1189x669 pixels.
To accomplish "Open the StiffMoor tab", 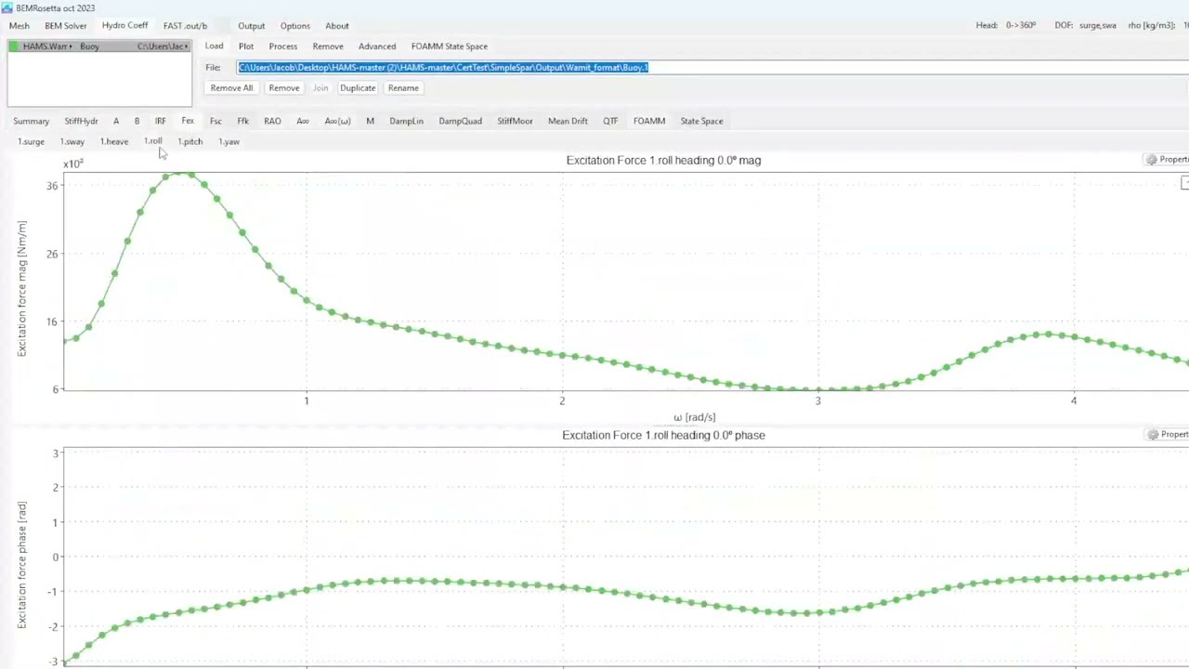I will (515, 122).
